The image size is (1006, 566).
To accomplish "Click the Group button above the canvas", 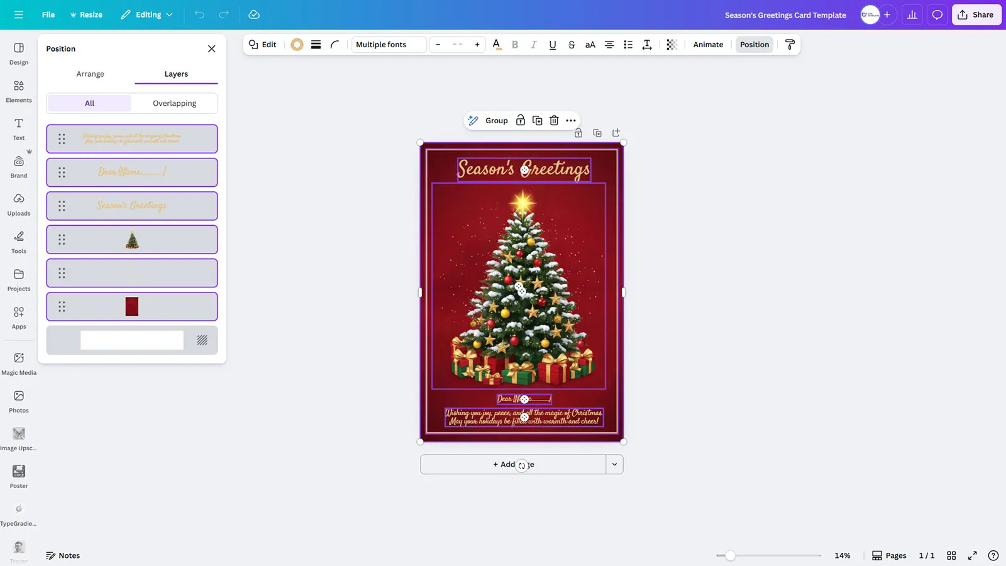I will [x=496, y=120].
